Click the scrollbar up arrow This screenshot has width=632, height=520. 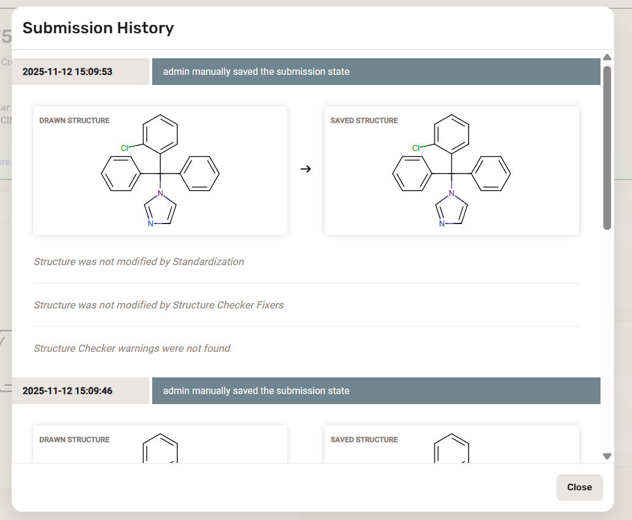[607, 58]
